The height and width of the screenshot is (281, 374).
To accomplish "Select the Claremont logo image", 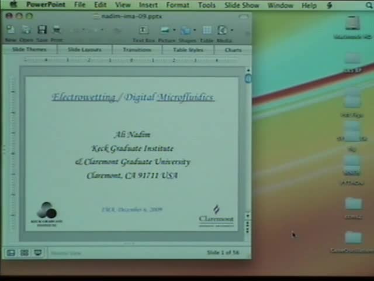I will pos(216,216).
